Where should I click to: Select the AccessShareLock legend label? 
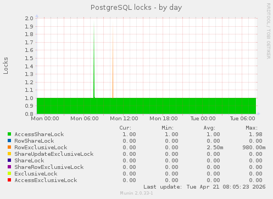pos(39,134)
